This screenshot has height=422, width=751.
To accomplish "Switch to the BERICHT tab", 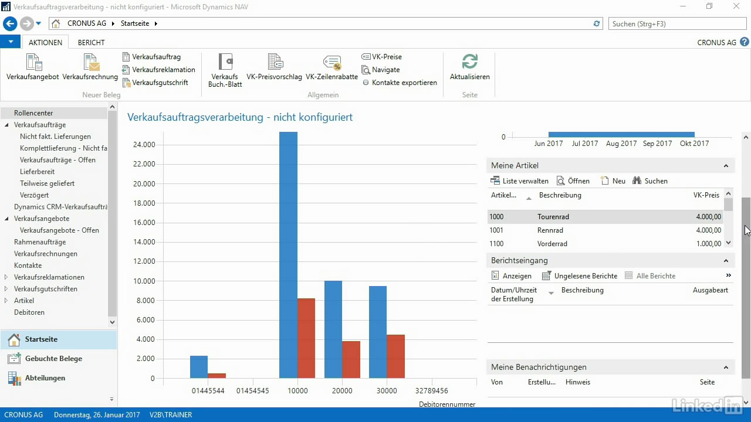I will 91,42.
